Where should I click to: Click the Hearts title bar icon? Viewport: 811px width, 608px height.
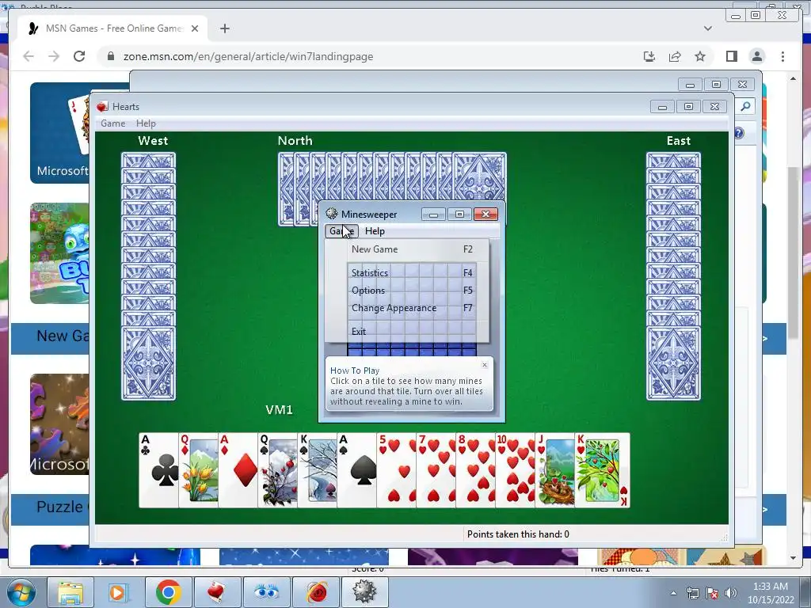tap(102, 107)
